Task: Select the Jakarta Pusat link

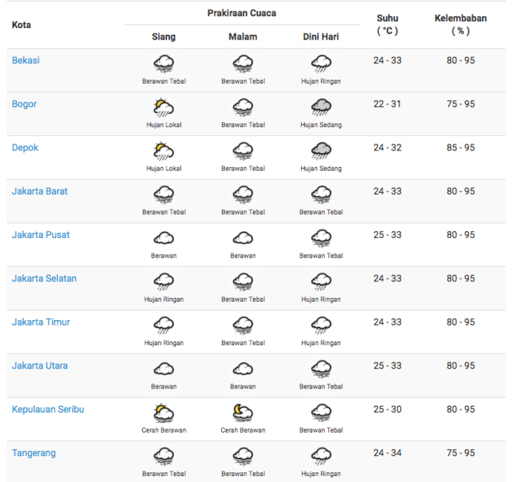Action: click(x=40, y=235)
